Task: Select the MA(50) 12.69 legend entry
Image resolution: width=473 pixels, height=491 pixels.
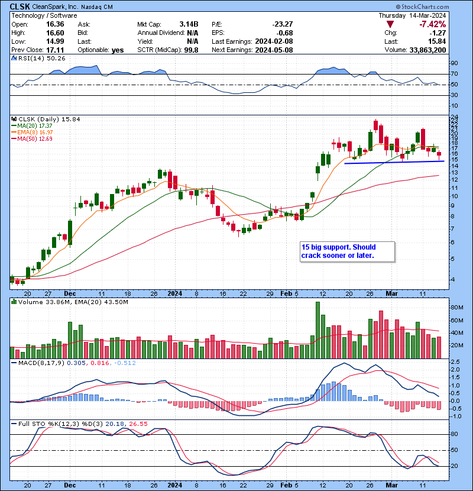Action: pos(32,138)
